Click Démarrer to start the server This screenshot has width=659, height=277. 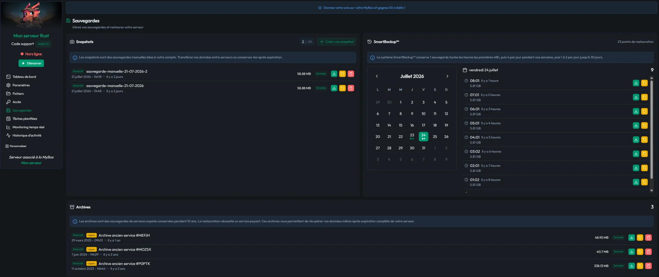[x=31, y=63]
